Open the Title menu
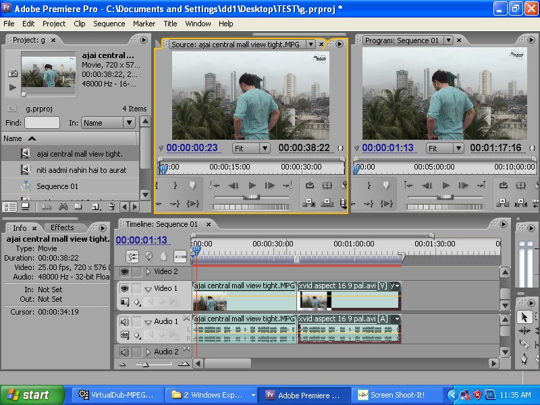Viewport: 540px width, 405px height. click(170, 24)
